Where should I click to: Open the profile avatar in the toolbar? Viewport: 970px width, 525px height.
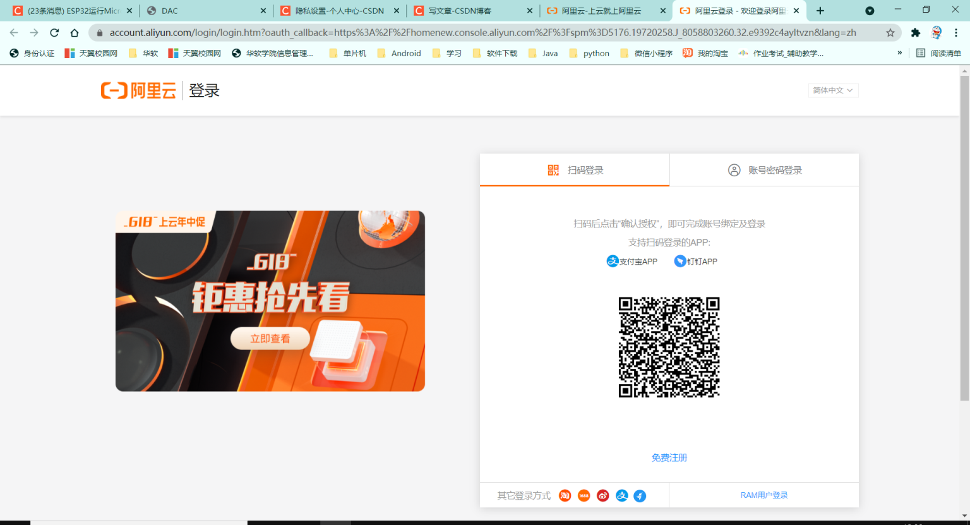point(937,33)
